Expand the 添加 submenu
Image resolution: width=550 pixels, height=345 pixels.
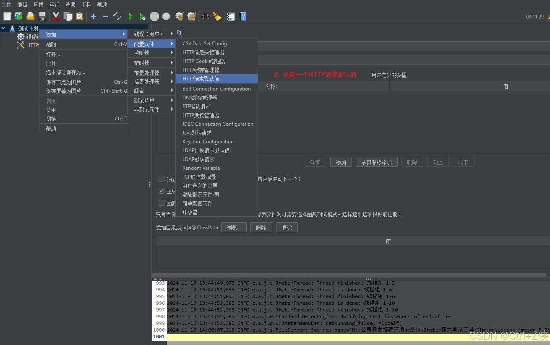tap(83, 34)
